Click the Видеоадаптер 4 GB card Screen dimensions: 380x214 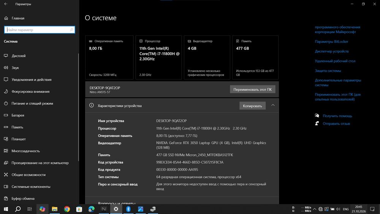coord(207,57)
